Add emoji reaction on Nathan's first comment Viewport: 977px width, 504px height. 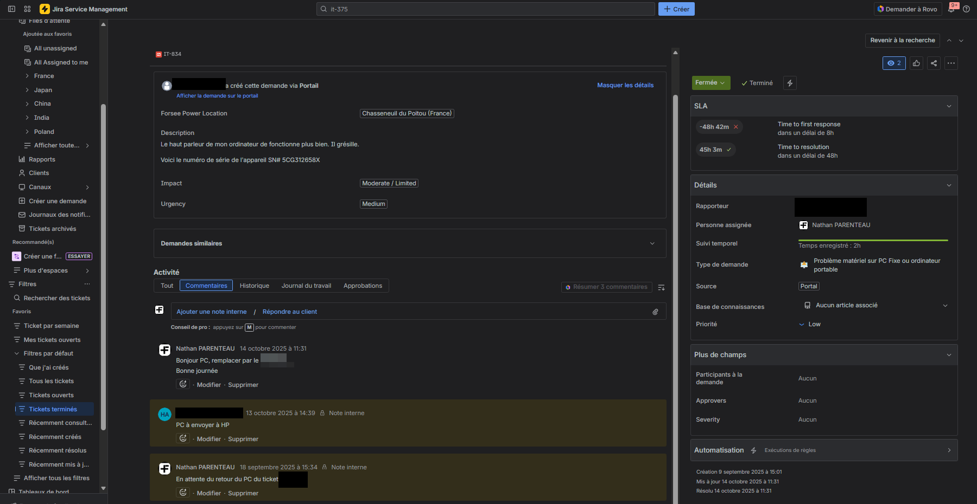[x=183, y=384]
